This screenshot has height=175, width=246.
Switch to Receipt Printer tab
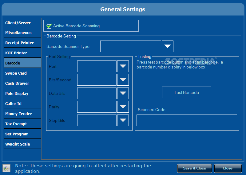(x=22, y=43)
